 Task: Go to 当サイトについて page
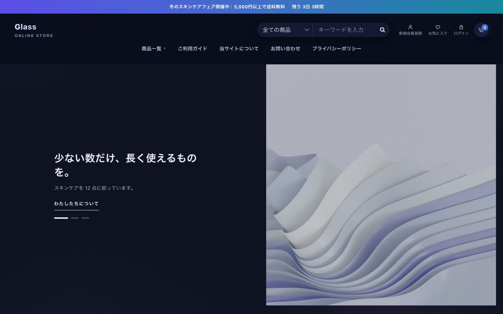click(239, 49)
